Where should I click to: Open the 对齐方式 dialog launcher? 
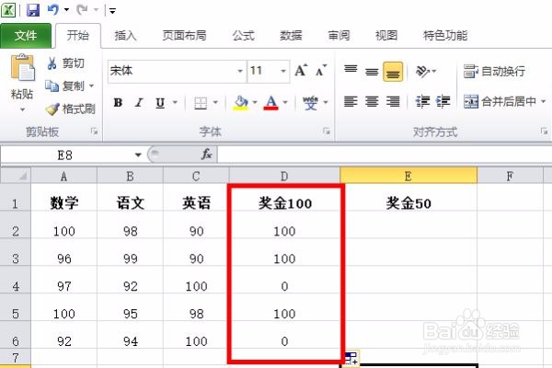pos(545,132)
